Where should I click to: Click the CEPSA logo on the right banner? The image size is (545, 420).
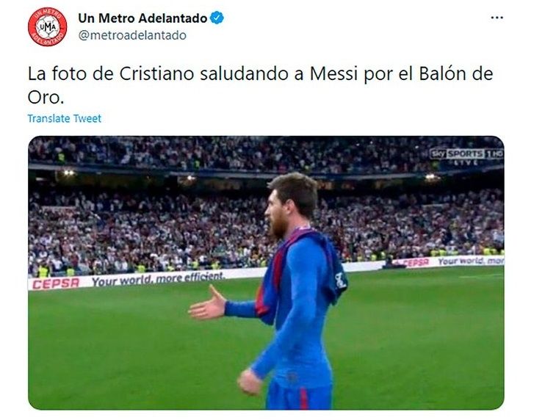(416, 263)
